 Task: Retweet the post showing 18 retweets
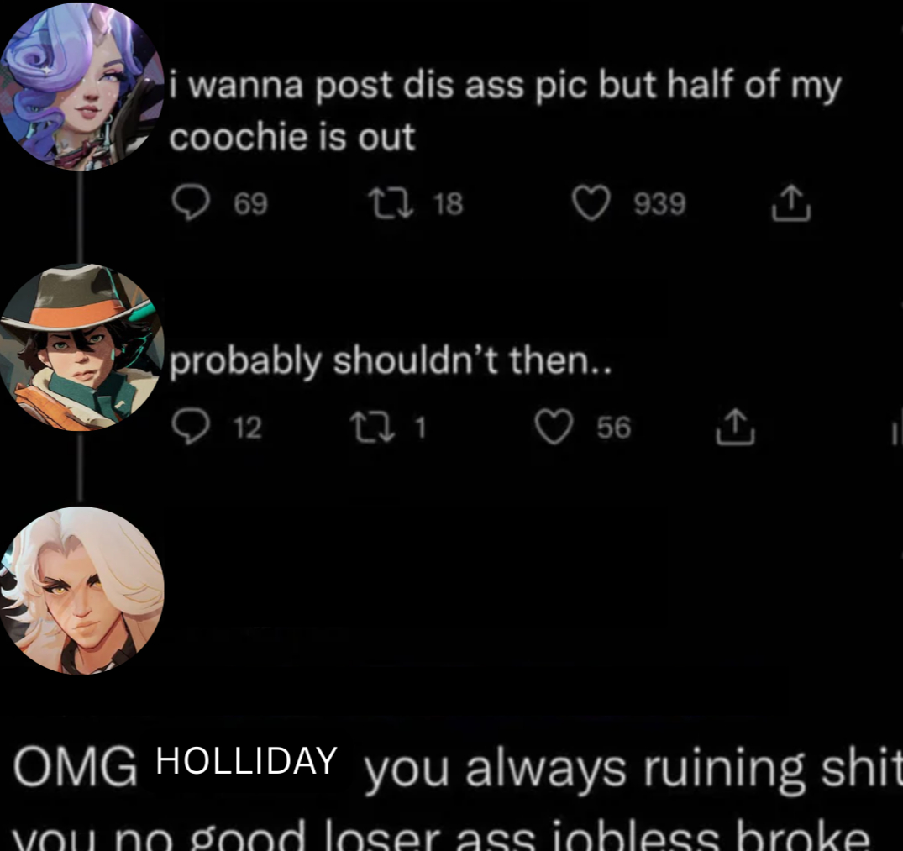(391, 204)
